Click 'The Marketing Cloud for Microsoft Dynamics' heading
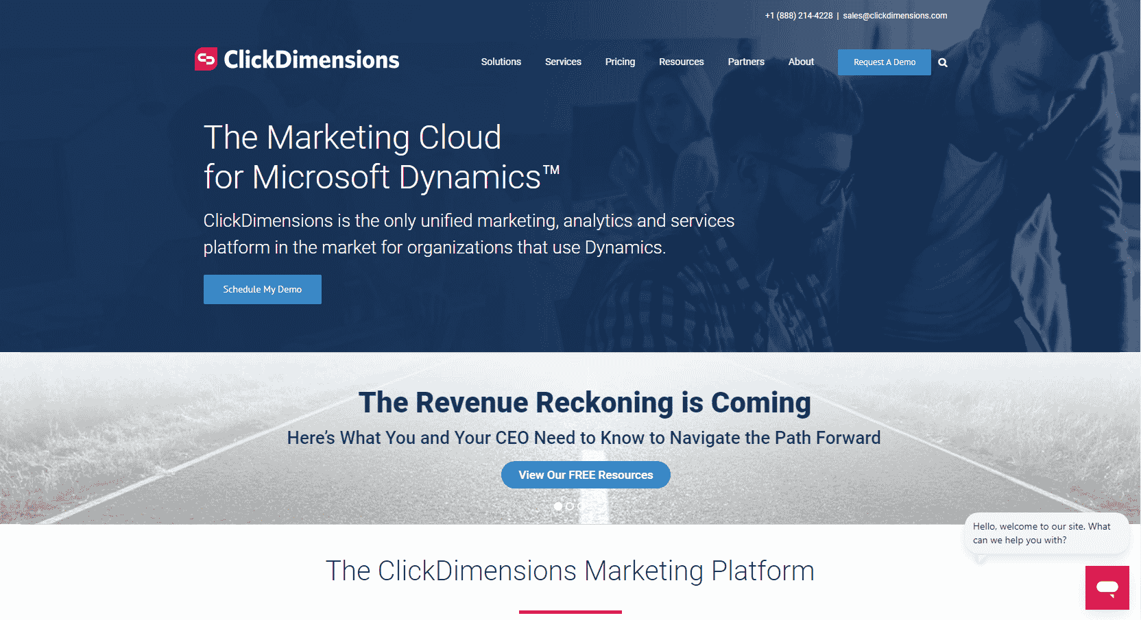This screenshot has height=620, width=1141. point(382,157)
